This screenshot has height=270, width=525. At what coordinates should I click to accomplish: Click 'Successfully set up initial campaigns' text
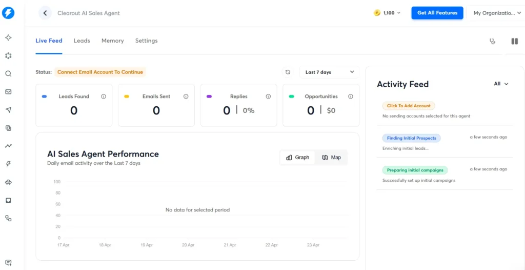(419, 181)
